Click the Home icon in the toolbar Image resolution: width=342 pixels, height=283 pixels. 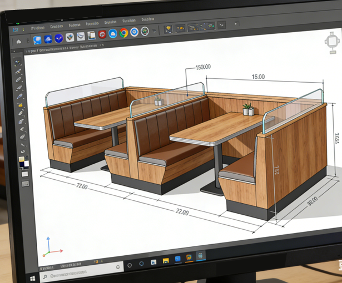(19, 41)
